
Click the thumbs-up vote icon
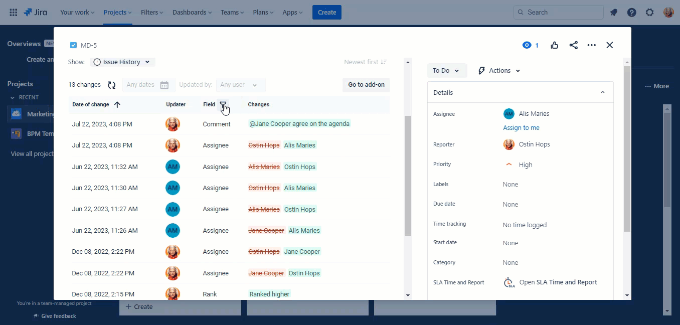[555, 45]
